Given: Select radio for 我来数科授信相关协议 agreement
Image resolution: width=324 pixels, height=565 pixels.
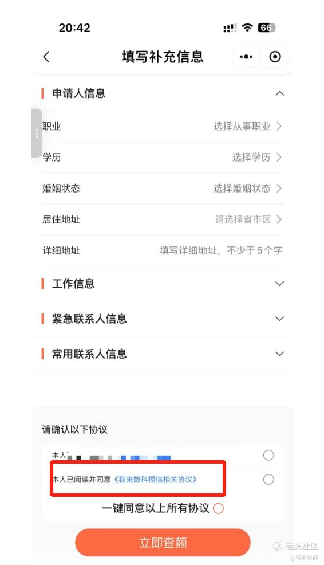Looking at the screenshot, I should 268,480.
